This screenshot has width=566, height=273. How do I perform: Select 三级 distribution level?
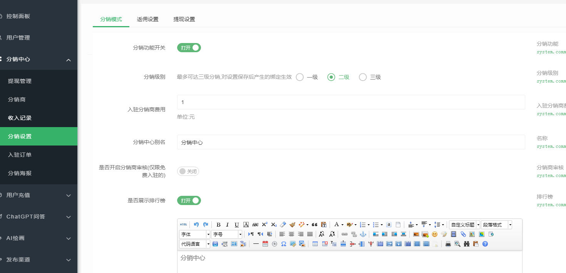(x=370, y=77)
